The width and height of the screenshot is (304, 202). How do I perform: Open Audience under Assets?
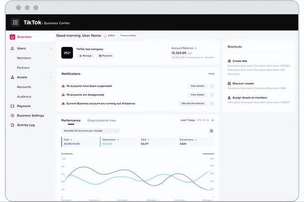[x=24, y=97]
